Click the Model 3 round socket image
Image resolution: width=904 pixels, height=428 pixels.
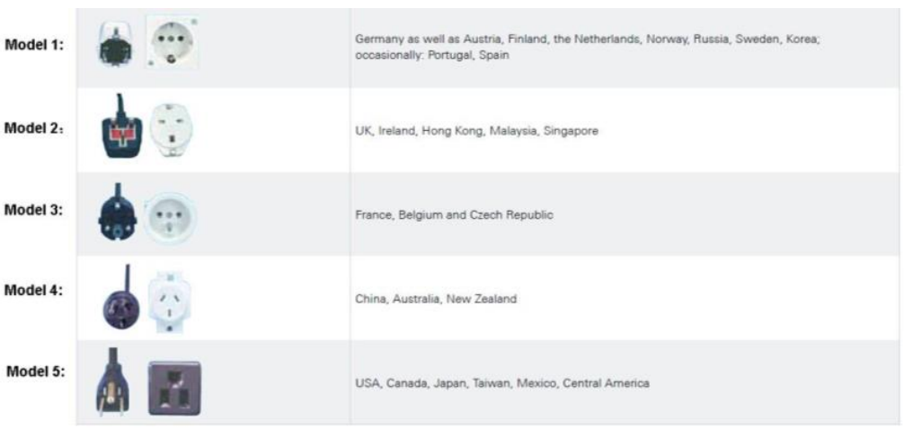click(x=170, y=216)
